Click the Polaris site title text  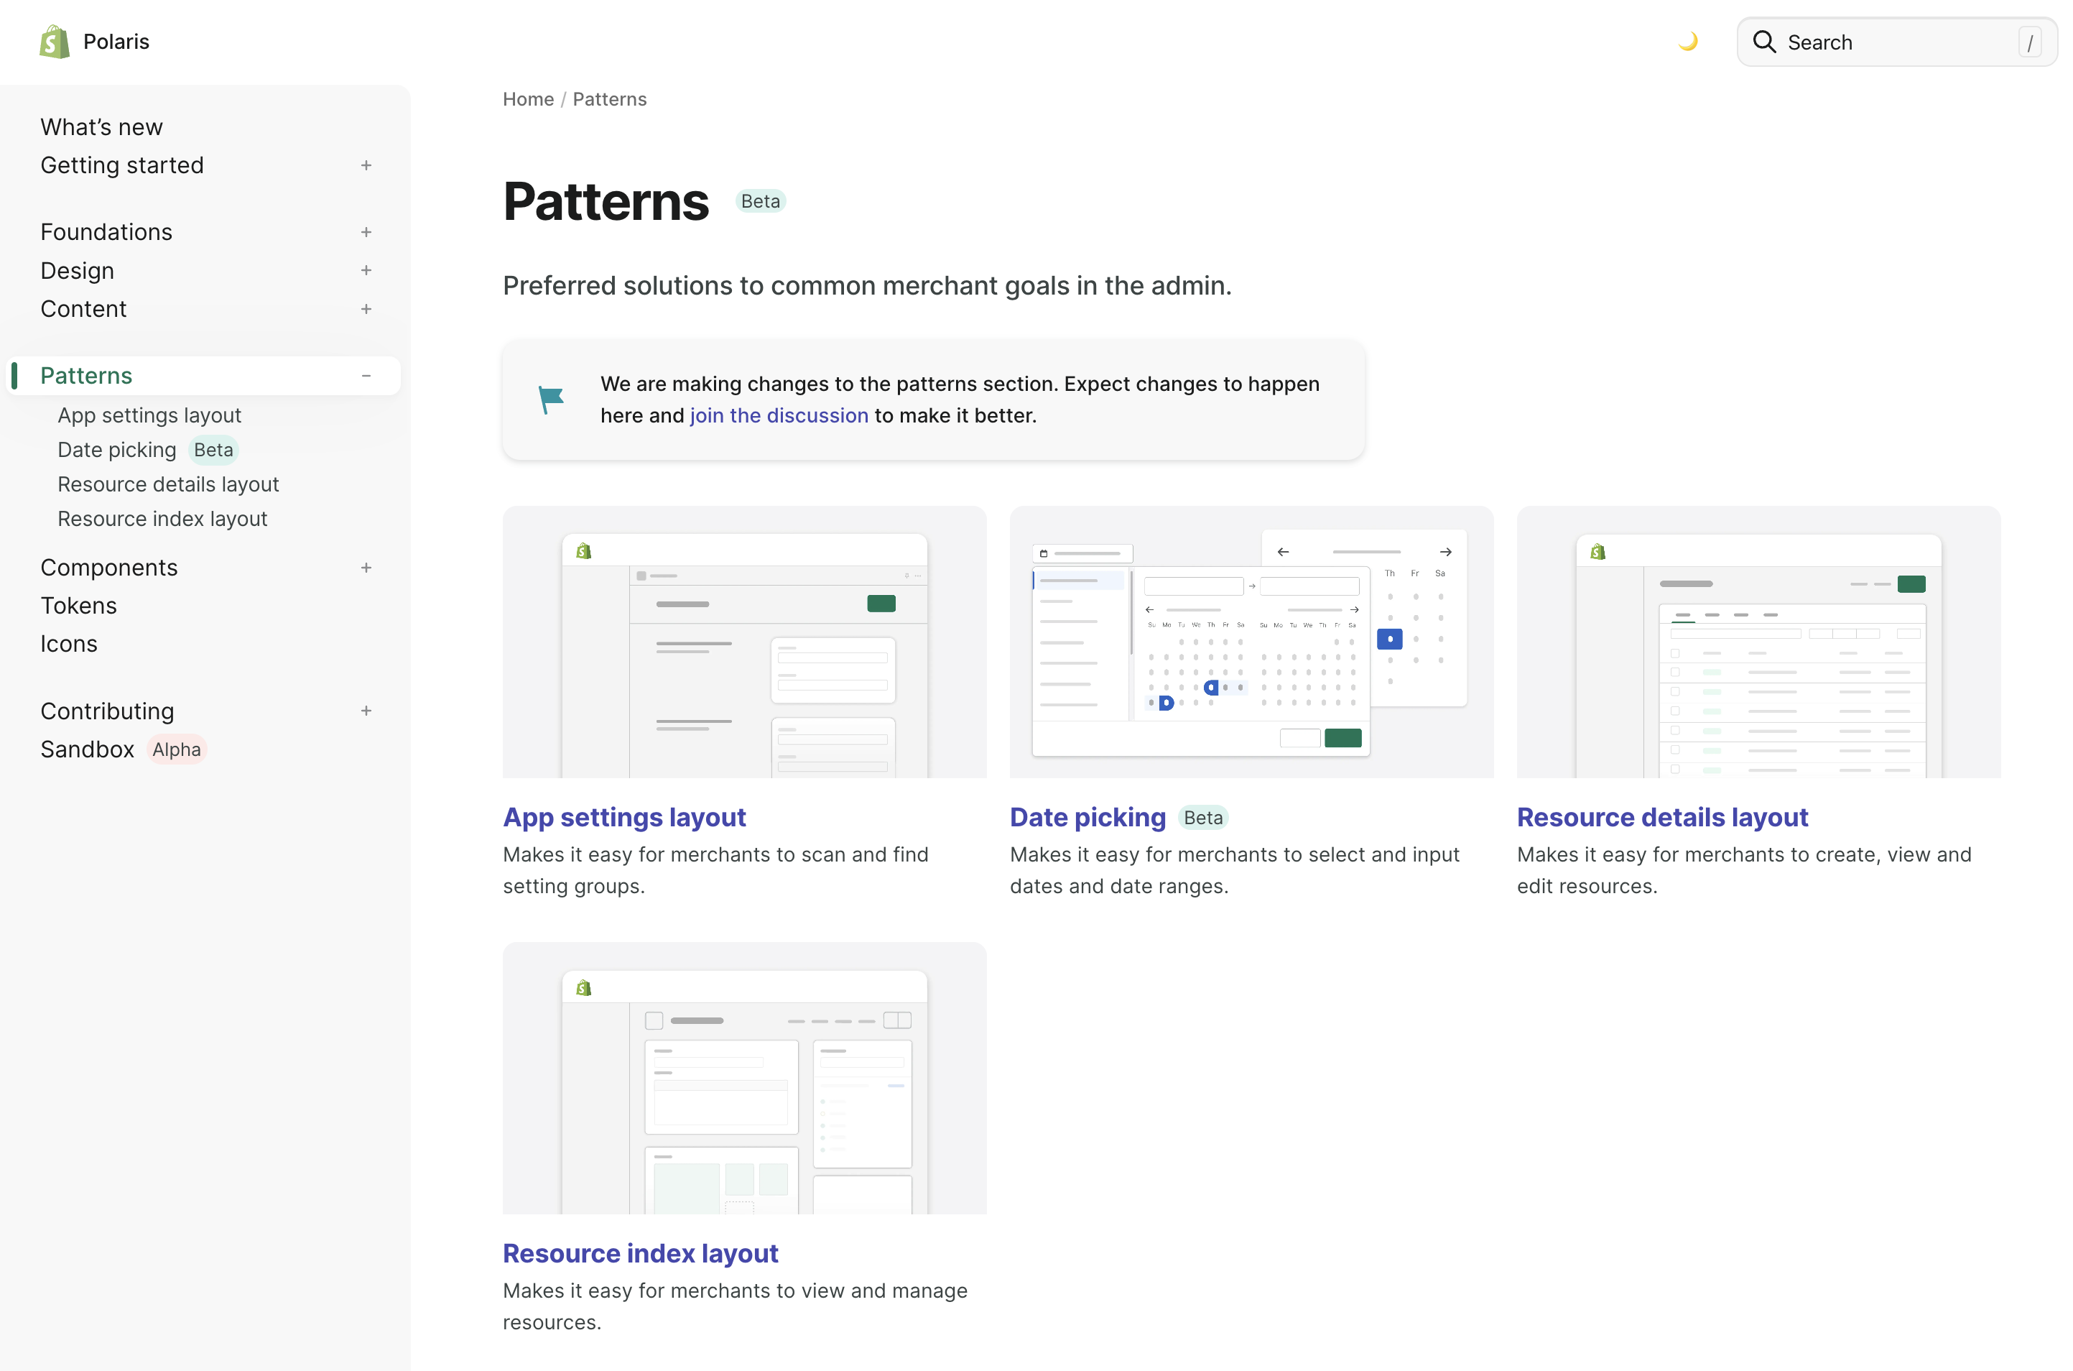click(116, 41)
